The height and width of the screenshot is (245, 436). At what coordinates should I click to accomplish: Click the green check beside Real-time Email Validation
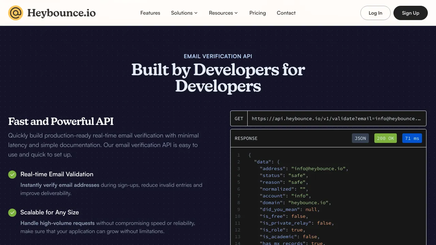(12, 175)
